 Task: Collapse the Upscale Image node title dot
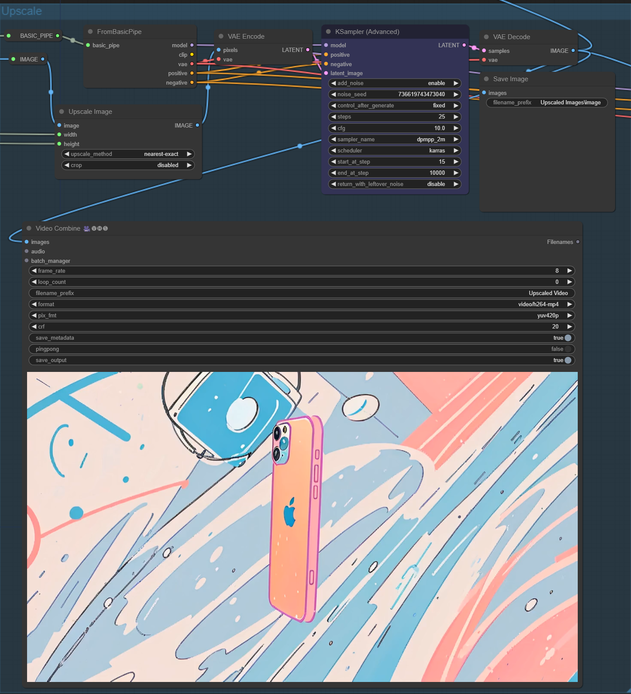[61, 111]
